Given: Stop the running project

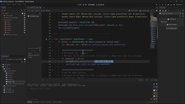Looking at the screenshot, I should tap(162, 5).
